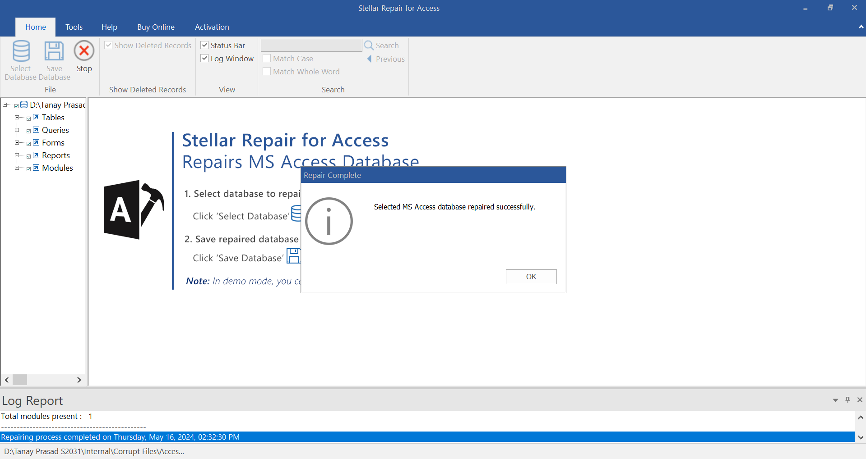Toggle the checkbox beside Reports node
This screenshot has height=459, width=866.
(29, 156)
